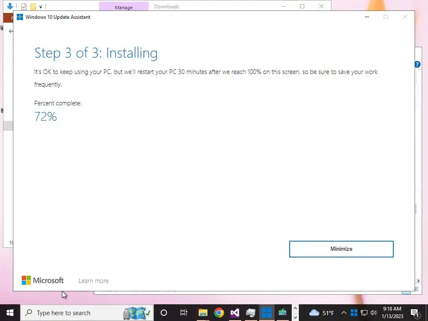Click the taskbar scroll down arrow
Image resolution: width=428 pixels, height=321 pixels.
(295, 318)
